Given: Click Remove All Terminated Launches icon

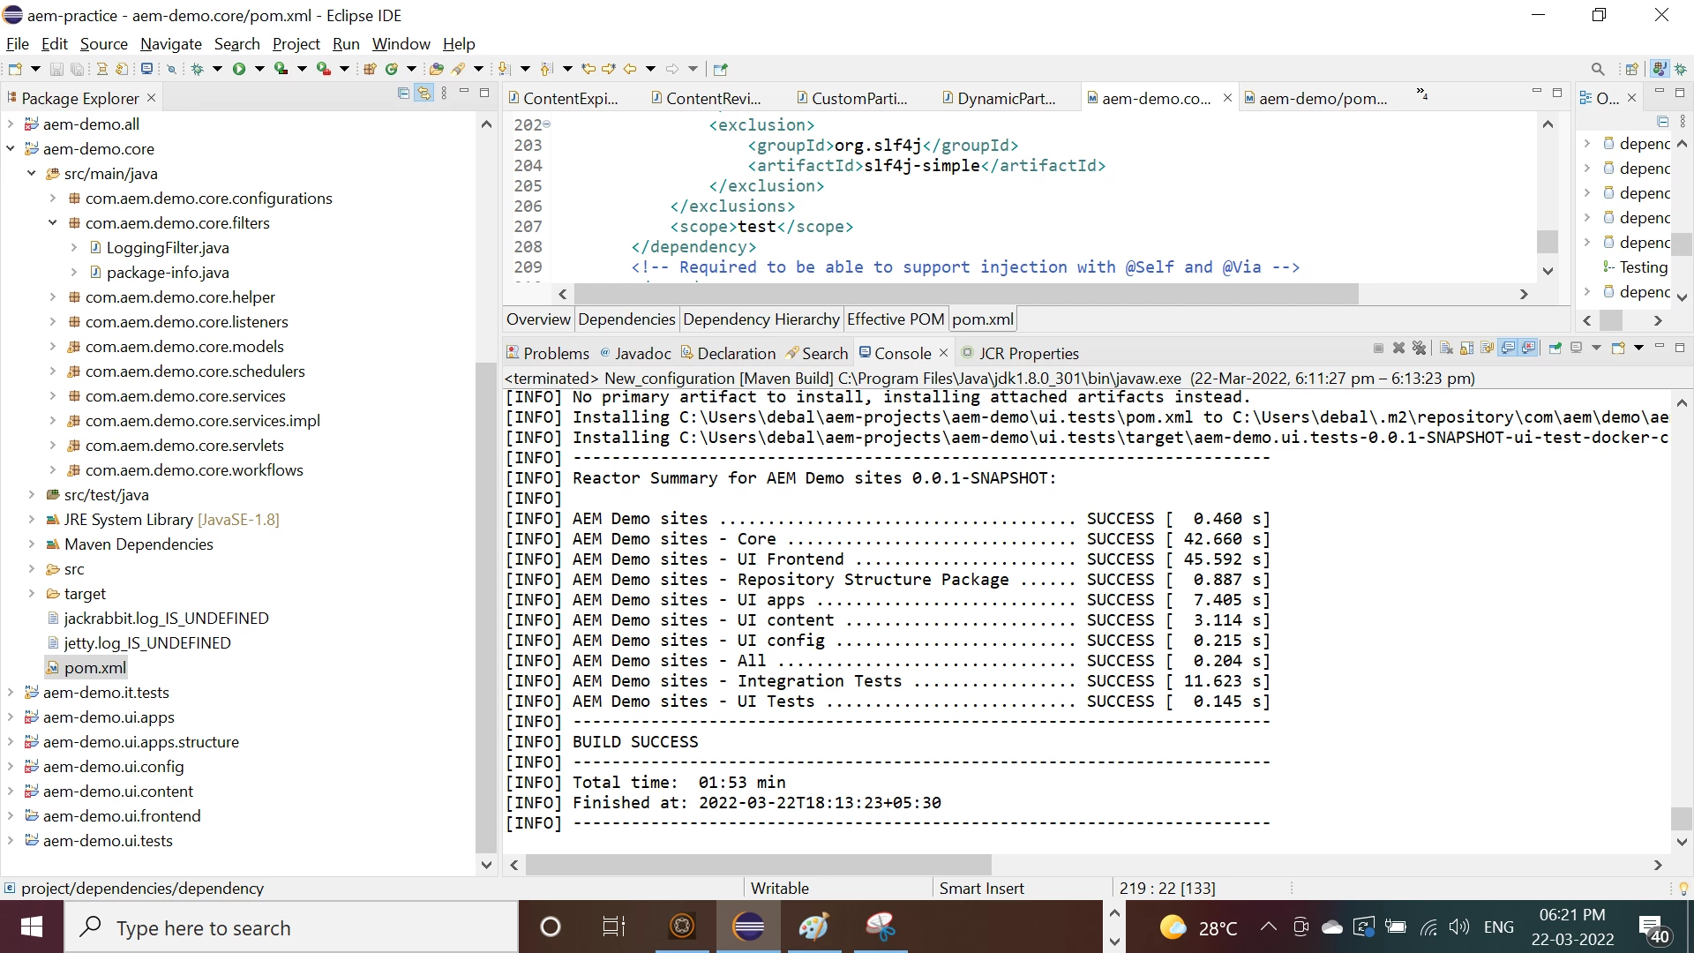Looking at the screenshot, I should (x=1419, y=349).
